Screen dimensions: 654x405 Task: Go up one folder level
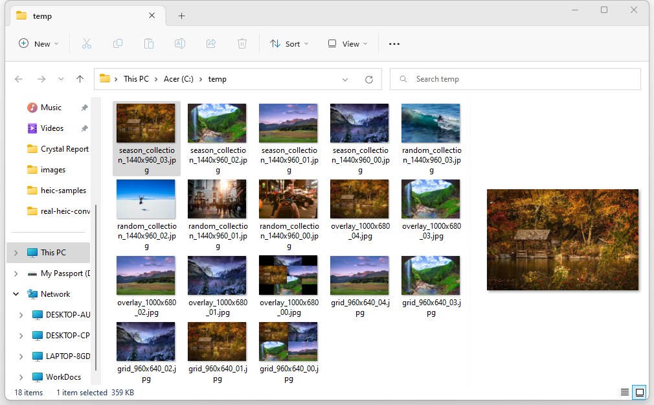click(x=79, y=78)
